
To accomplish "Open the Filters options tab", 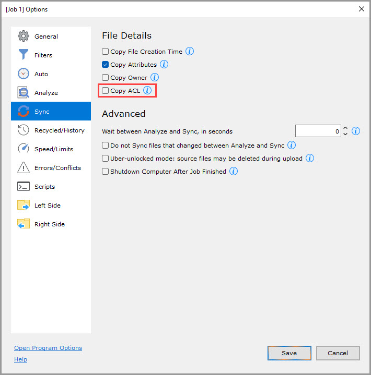I will point(43,55).
